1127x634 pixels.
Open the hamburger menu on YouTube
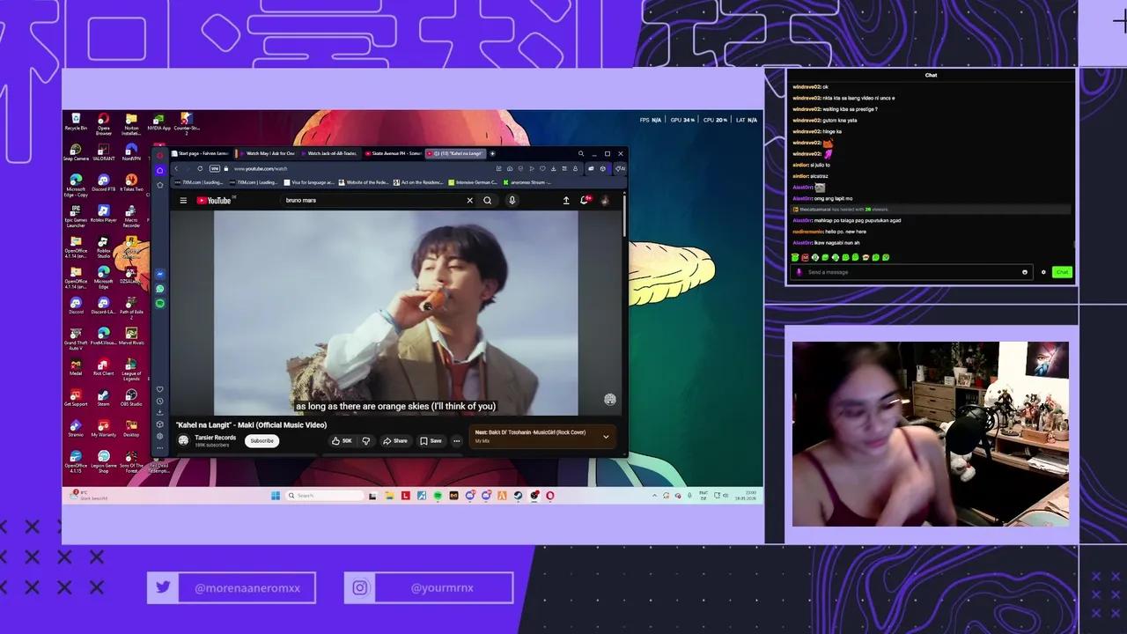(183, 200)
